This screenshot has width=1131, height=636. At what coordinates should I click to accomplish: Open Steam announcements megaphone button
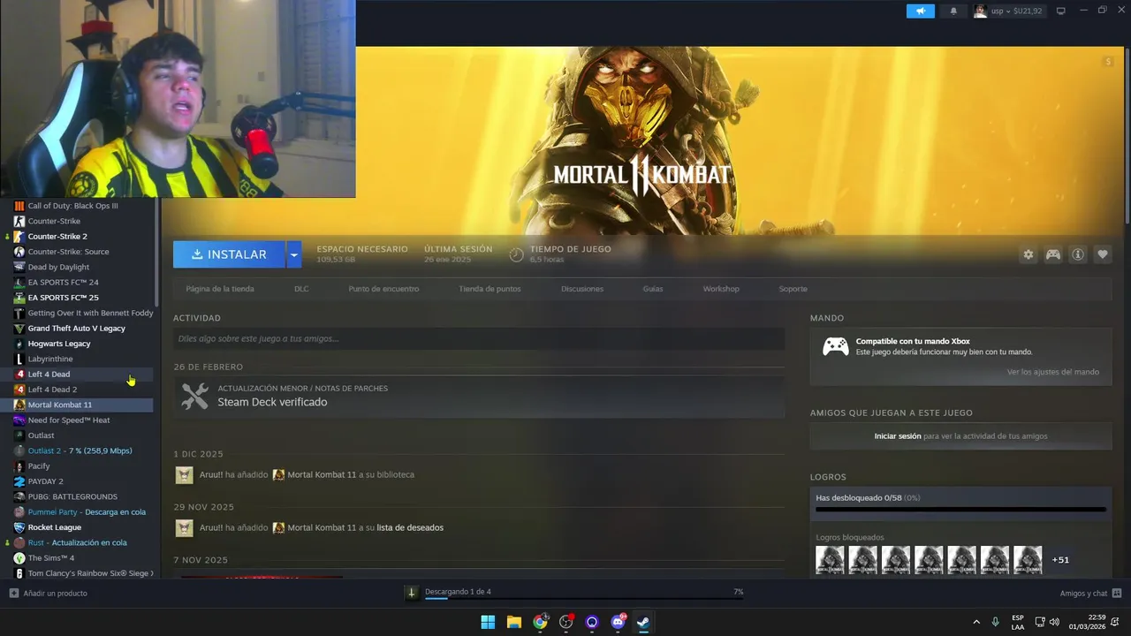(920, 11)
